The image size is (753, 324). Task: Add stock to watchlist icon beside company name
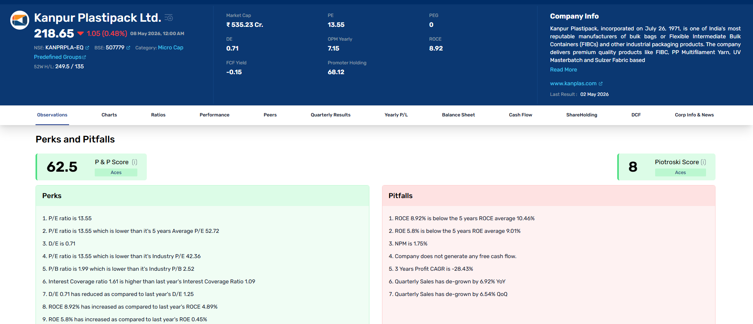click(169, 18)
